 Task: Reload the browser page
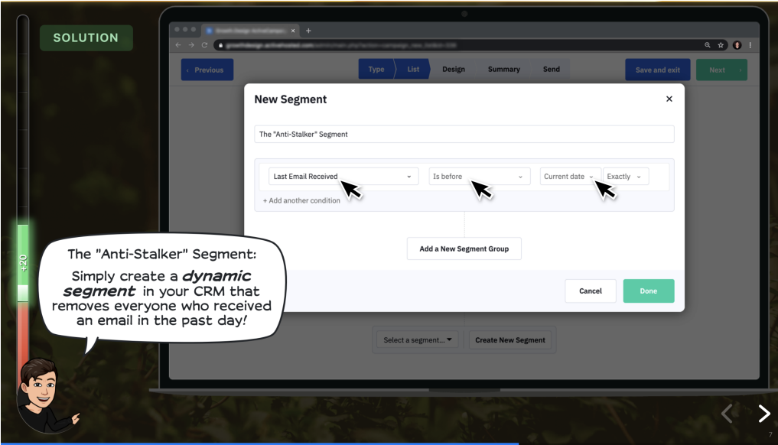pos(204,45)
